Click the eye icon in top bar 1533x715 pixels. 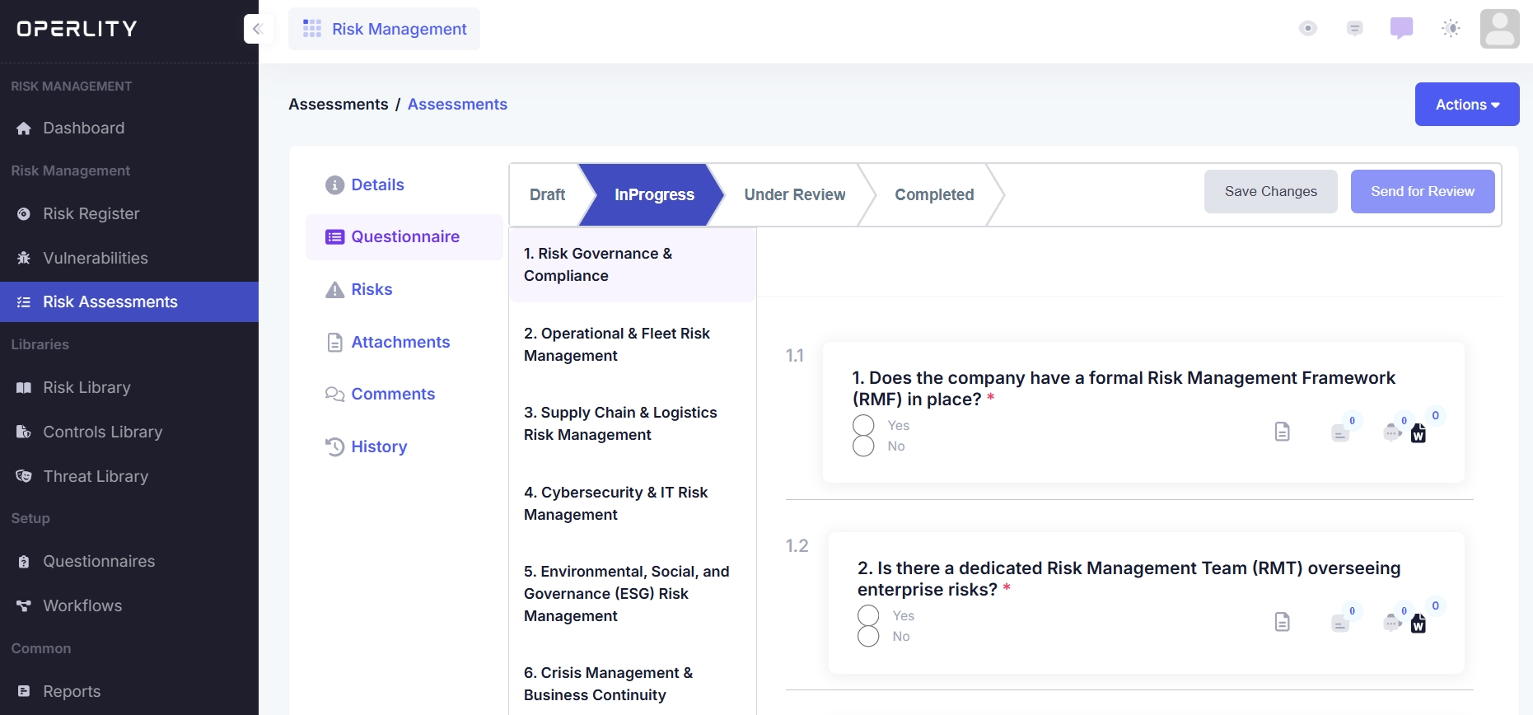[1307, 29]
